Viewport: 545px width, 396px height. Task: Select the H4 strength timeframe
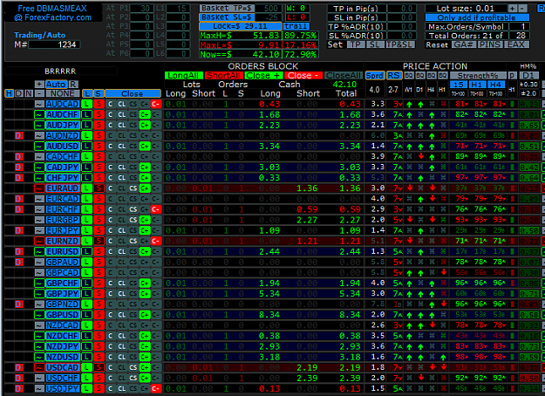pos(495,85)
